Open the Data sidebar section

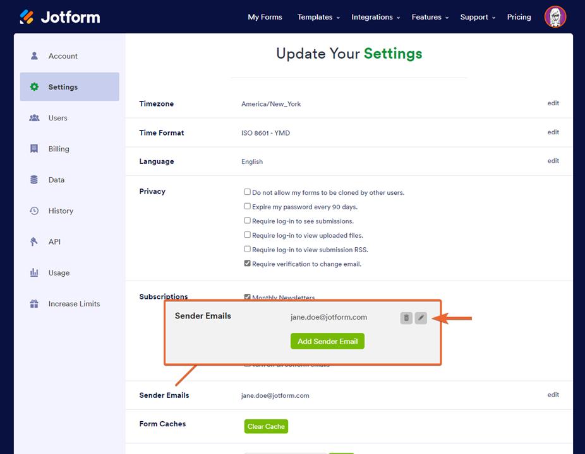pyautogui.click(x=69, y=180)
